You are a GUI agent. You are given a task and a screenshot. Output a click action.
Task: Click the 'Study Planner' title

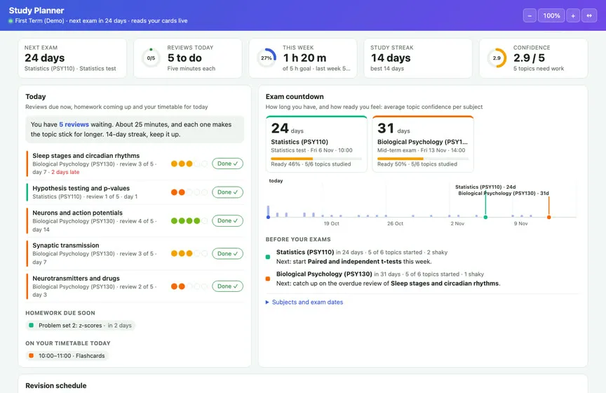coord(36,11)
